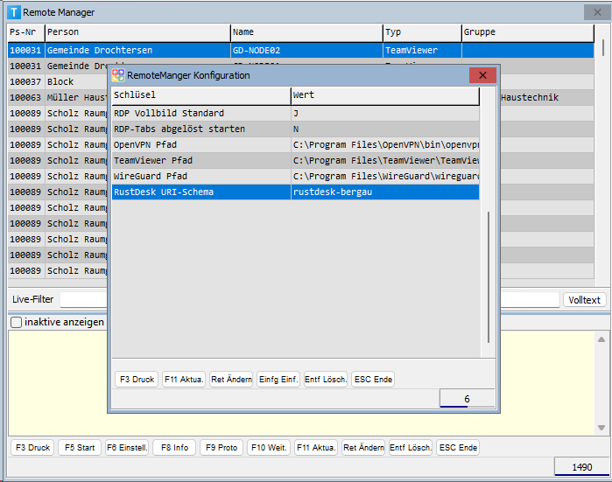
Task: Click the Volltext button
Action: pos(584,300)
